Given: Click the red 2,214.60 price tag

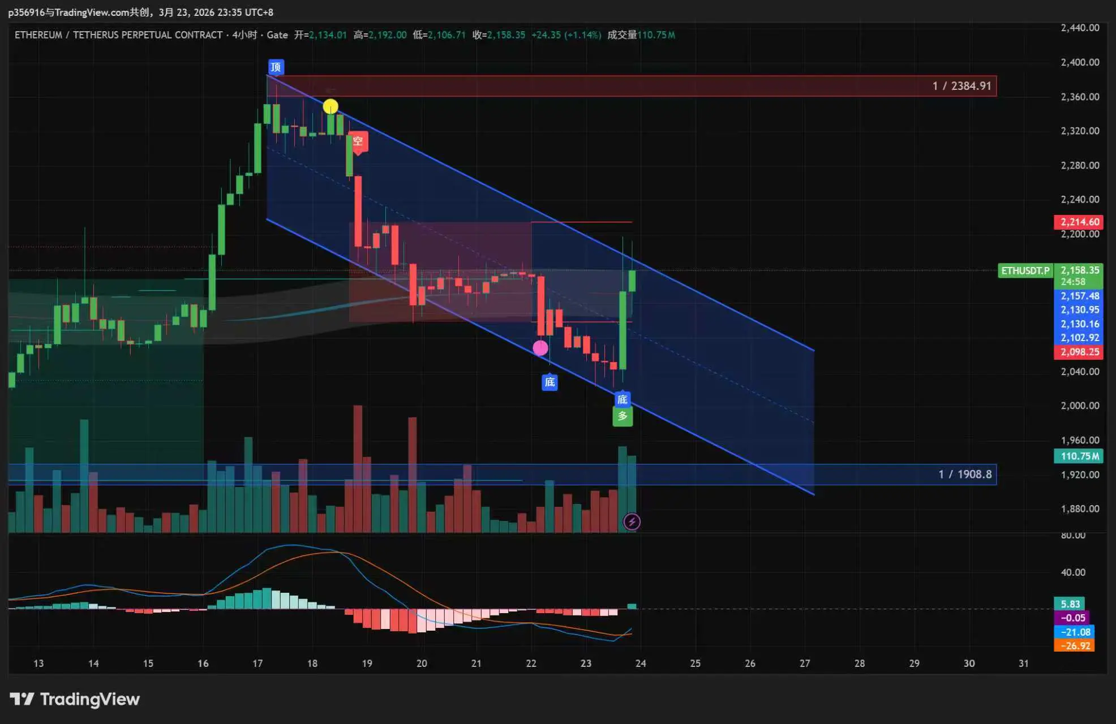Looking at the screenshot, I should (x=1079, y=222).
